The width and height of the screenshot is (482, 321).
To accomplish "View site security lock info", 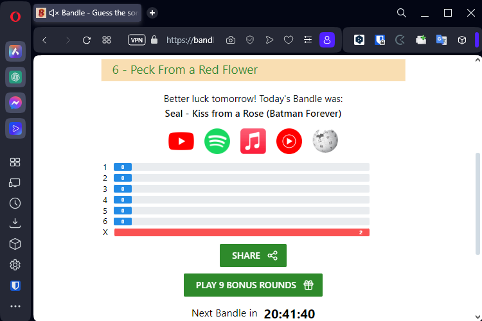I will (154, 40).
